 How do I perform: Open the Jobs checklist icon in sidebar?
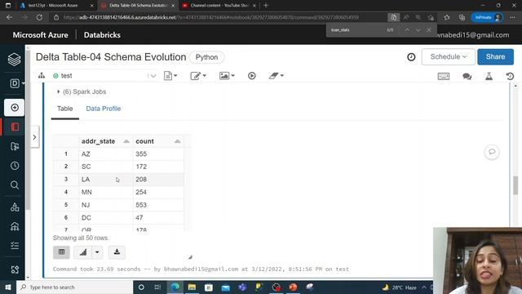(x=15, y=246)
